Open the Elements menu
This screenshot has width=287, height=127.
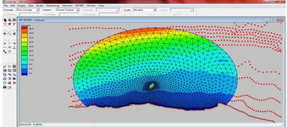point(67,6)
